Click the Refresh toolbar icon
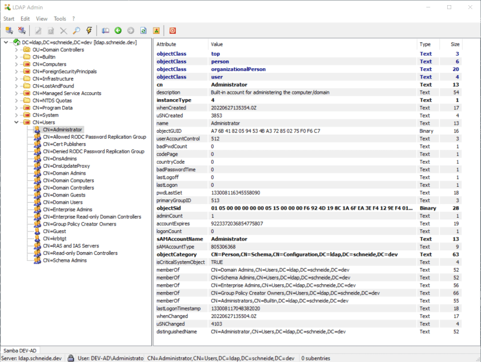The image size is (481, 362). point(143,30)
